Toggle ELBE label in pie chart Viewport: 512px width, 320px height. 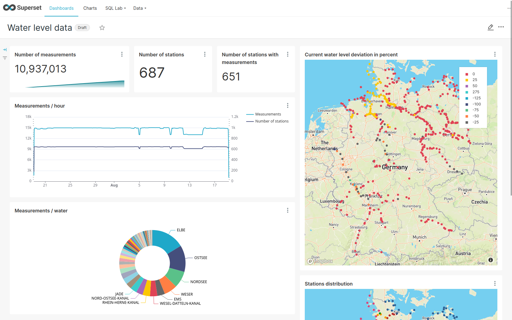pos(181,230)
